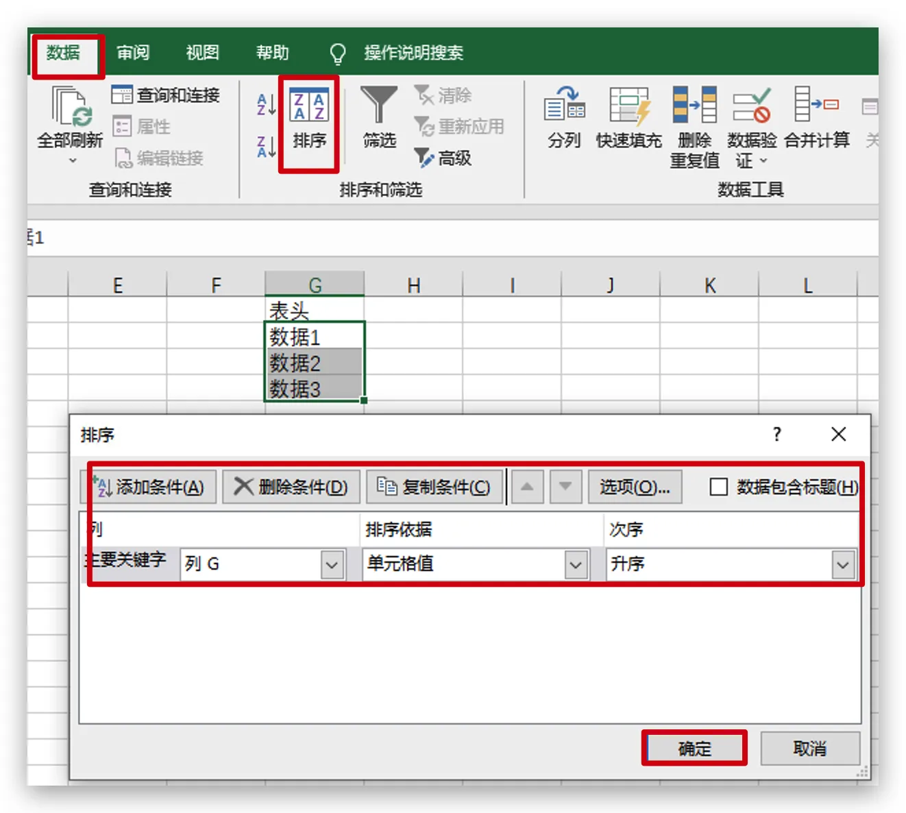Confirm sort with 确定 button

point(694,749)
